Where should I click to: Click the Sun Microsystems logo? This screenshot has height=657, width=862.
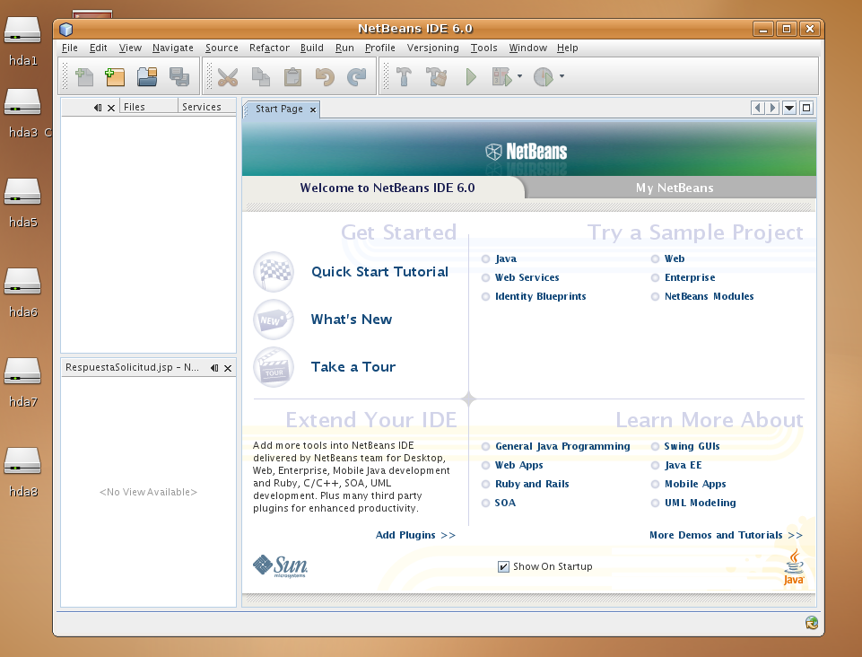280,566
